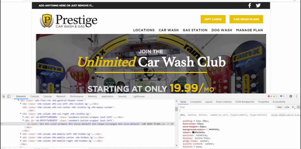301x149 pixels.
Task: Open the DOM Breakpoints tab
Action: click(x=245, y=102)
